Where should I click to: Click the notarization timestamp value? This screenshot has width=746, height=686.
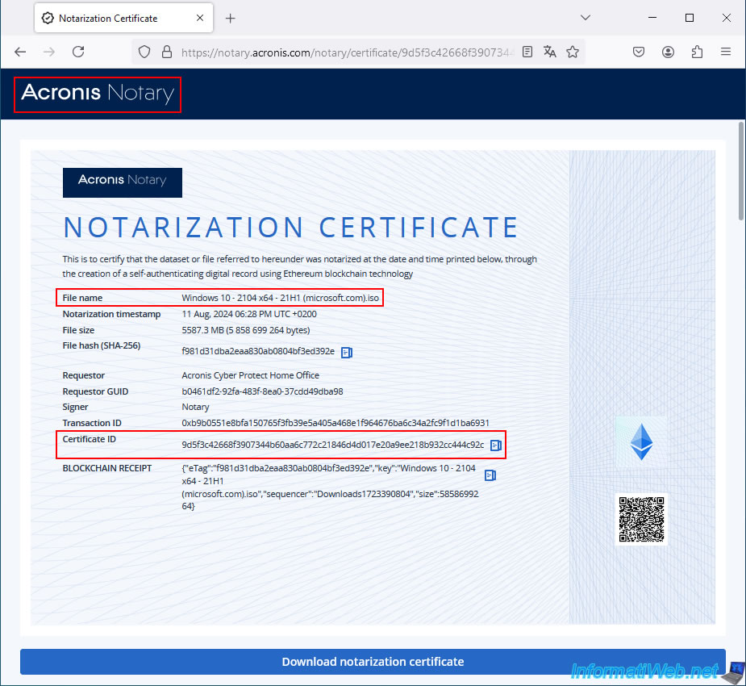coord(249,314)
